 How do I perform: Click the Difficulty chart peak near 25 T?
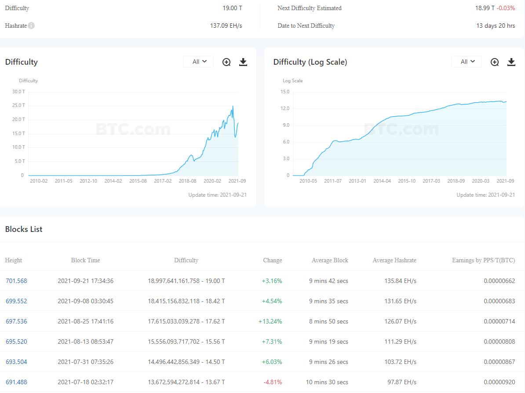click(233, 107)
